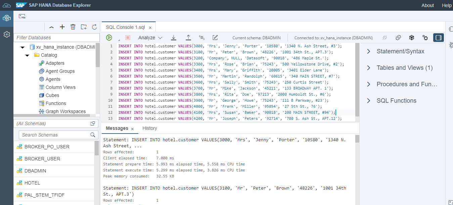This screenshot has width=453, height=205.
Task: Stop the statement with the red cancel button
Action: point(128,38)
